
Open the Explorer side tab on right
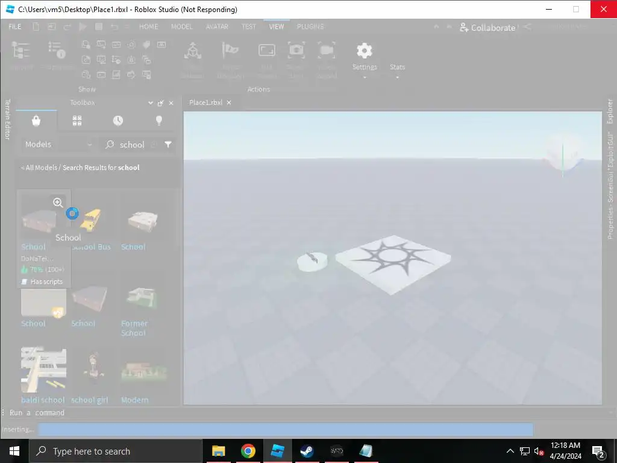(610, 111)
